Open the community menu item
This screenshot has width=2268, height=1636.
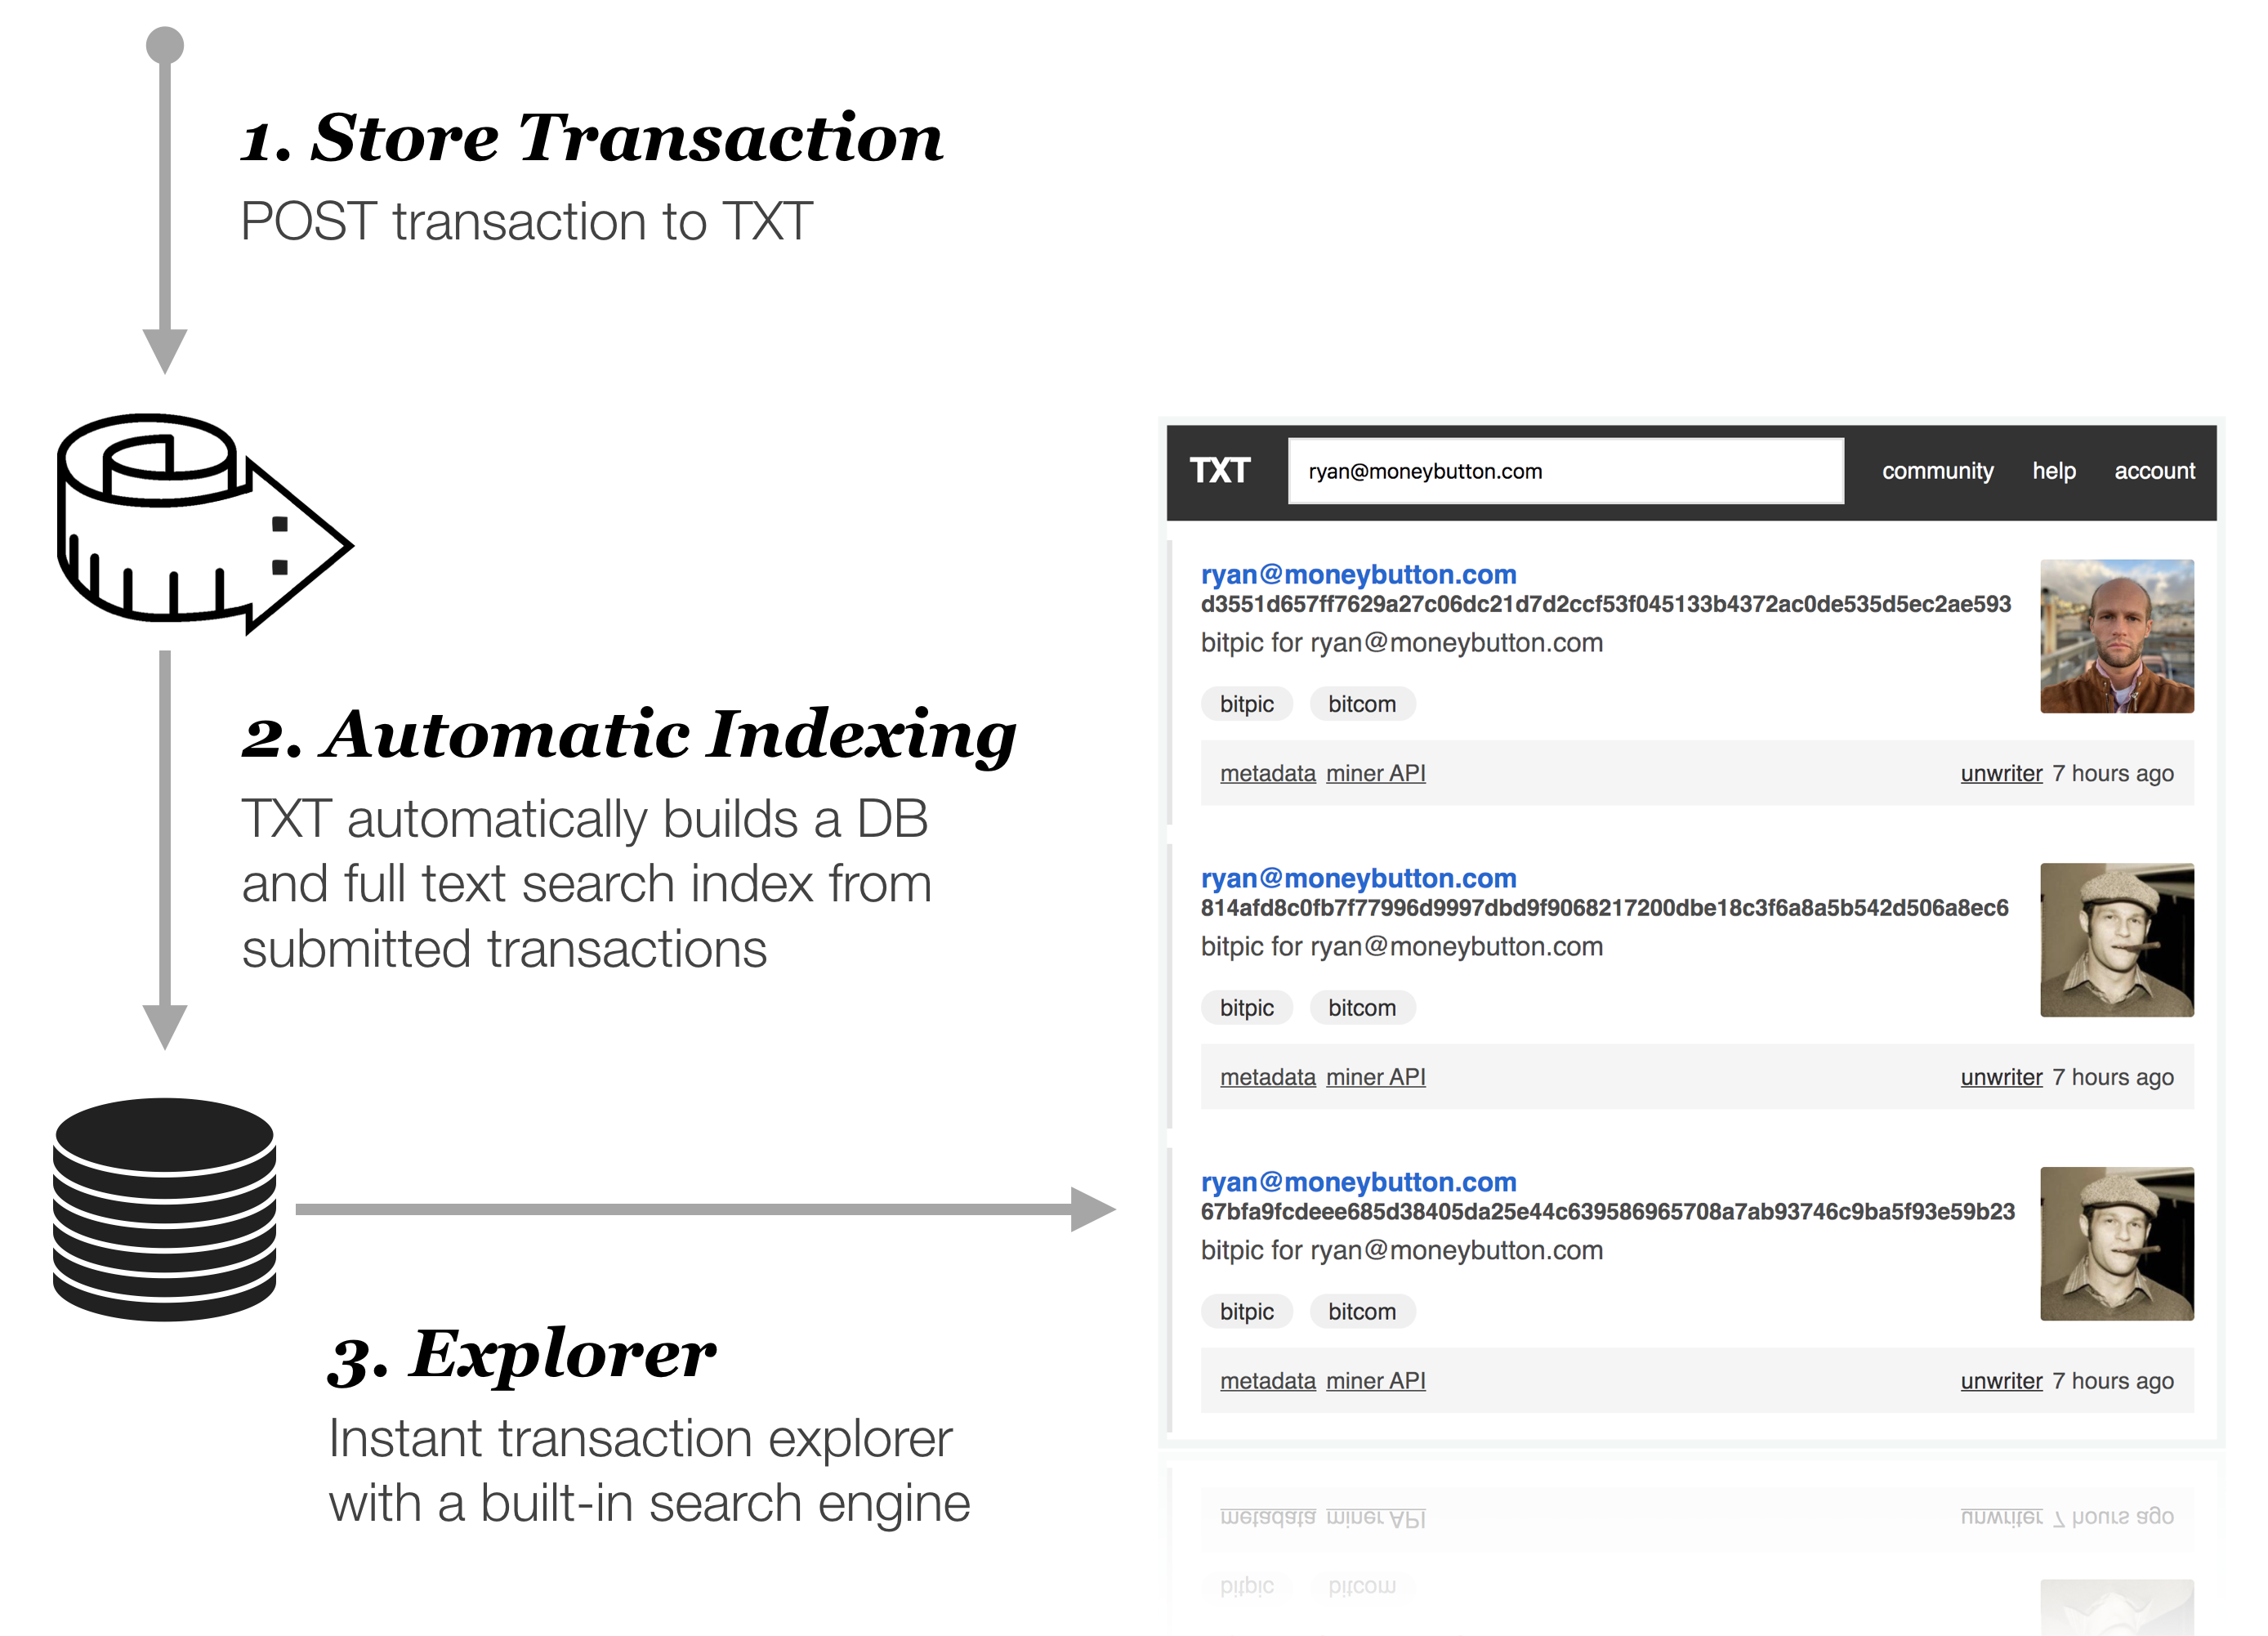[x=1937, y=471]
